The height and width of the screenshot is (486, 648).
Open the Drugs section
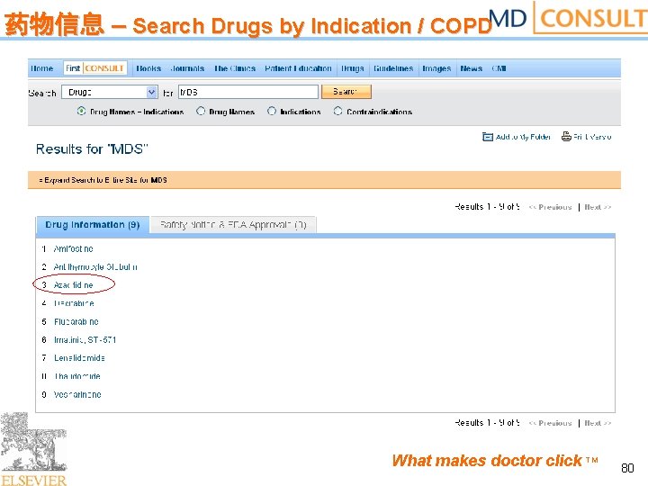pyautogui.click(x=353, y=68)
